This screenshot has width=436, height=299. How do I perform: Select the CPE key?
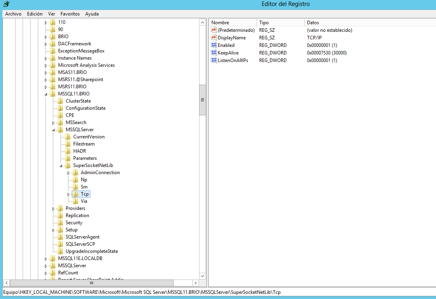70,115
